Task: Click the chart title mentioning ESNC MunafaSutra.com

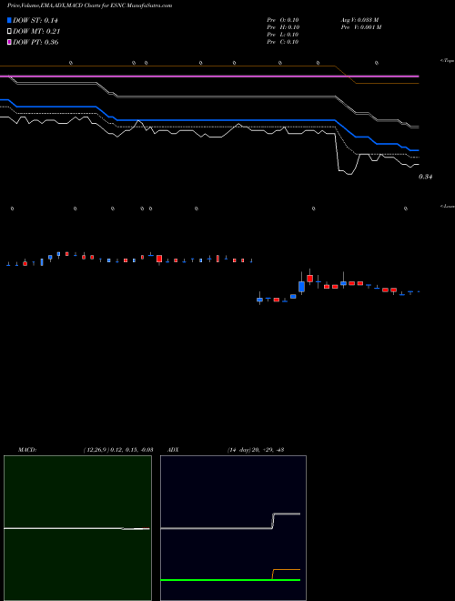Action: [89, 5]
